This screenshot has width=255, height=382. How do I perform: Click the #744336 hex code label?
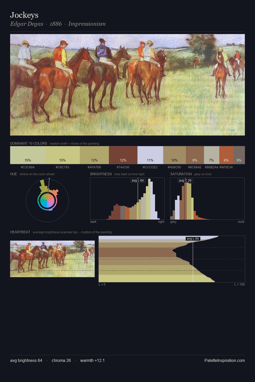coord(123,167)
